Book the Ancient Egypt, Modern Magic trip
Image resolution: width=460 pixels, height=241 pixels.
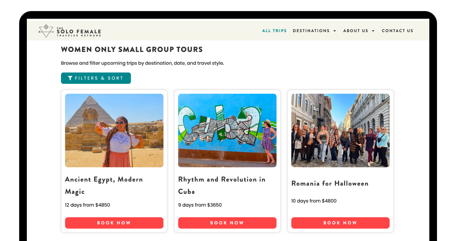[114, 223]
